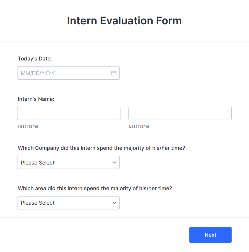
Task: Open the area dropdown showing Please Select
Action: [x=68, y=203]
